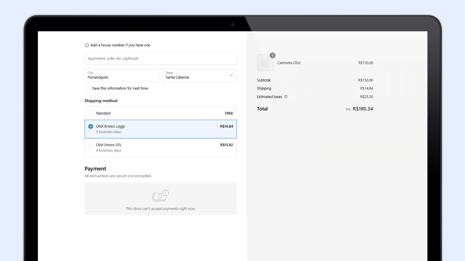Click the Estimated taxes help icon
Image resolution: width=465 pixels, height=261 pixels.
point(286,97)
